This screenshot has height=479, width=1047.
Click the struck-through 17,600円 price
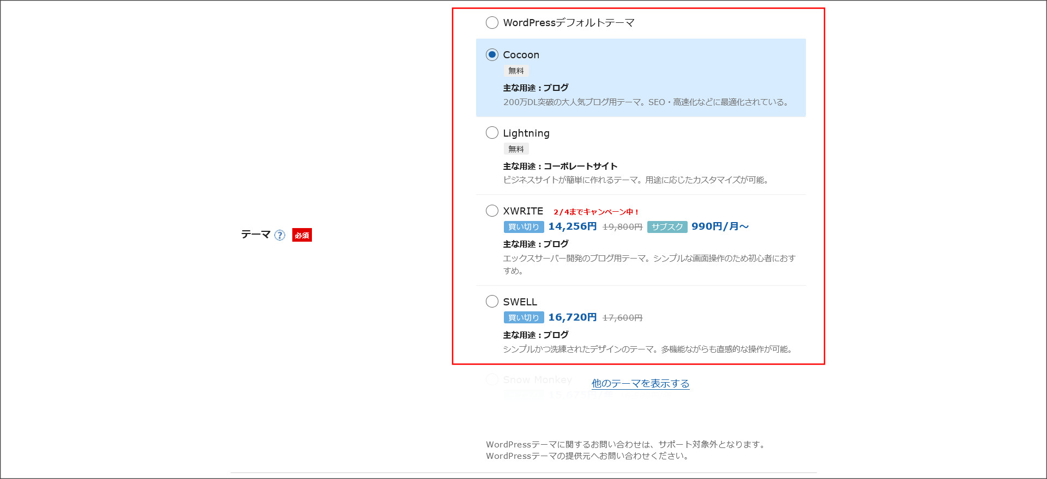[622, 318]
